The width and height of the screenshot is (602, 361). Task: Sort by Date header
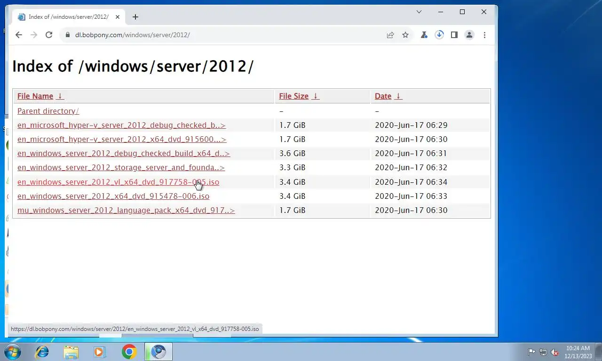click(x=383, y=96)
